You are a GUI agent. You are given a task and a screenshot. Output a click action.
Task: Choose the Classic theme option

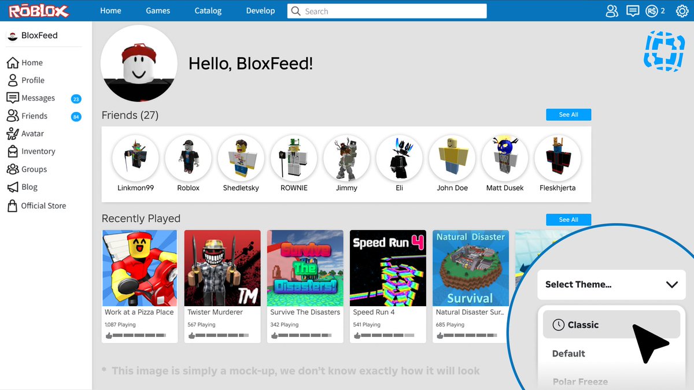(611, 325)
